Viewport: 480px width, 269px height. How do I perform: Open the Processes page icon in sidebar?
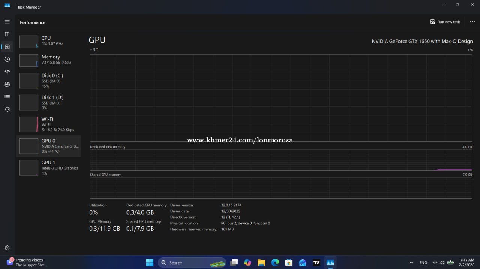coord(7,34)
